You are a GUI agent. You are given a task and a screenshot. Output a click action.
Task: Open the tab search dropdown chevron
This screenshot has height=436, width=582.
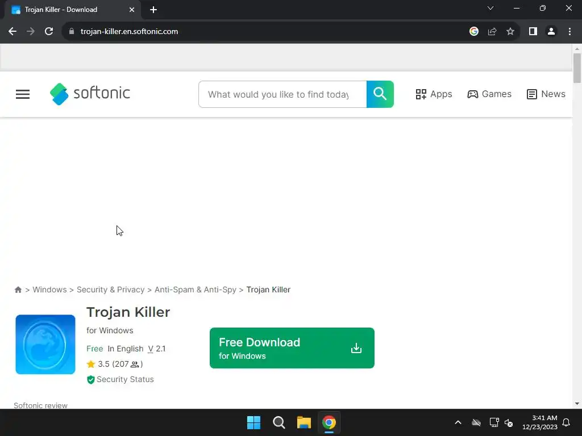point(490,8)
